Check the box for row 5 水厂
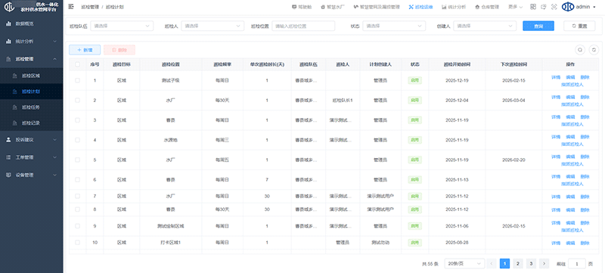The width and height of the screenshot is (605, 273). pos(78,160)
